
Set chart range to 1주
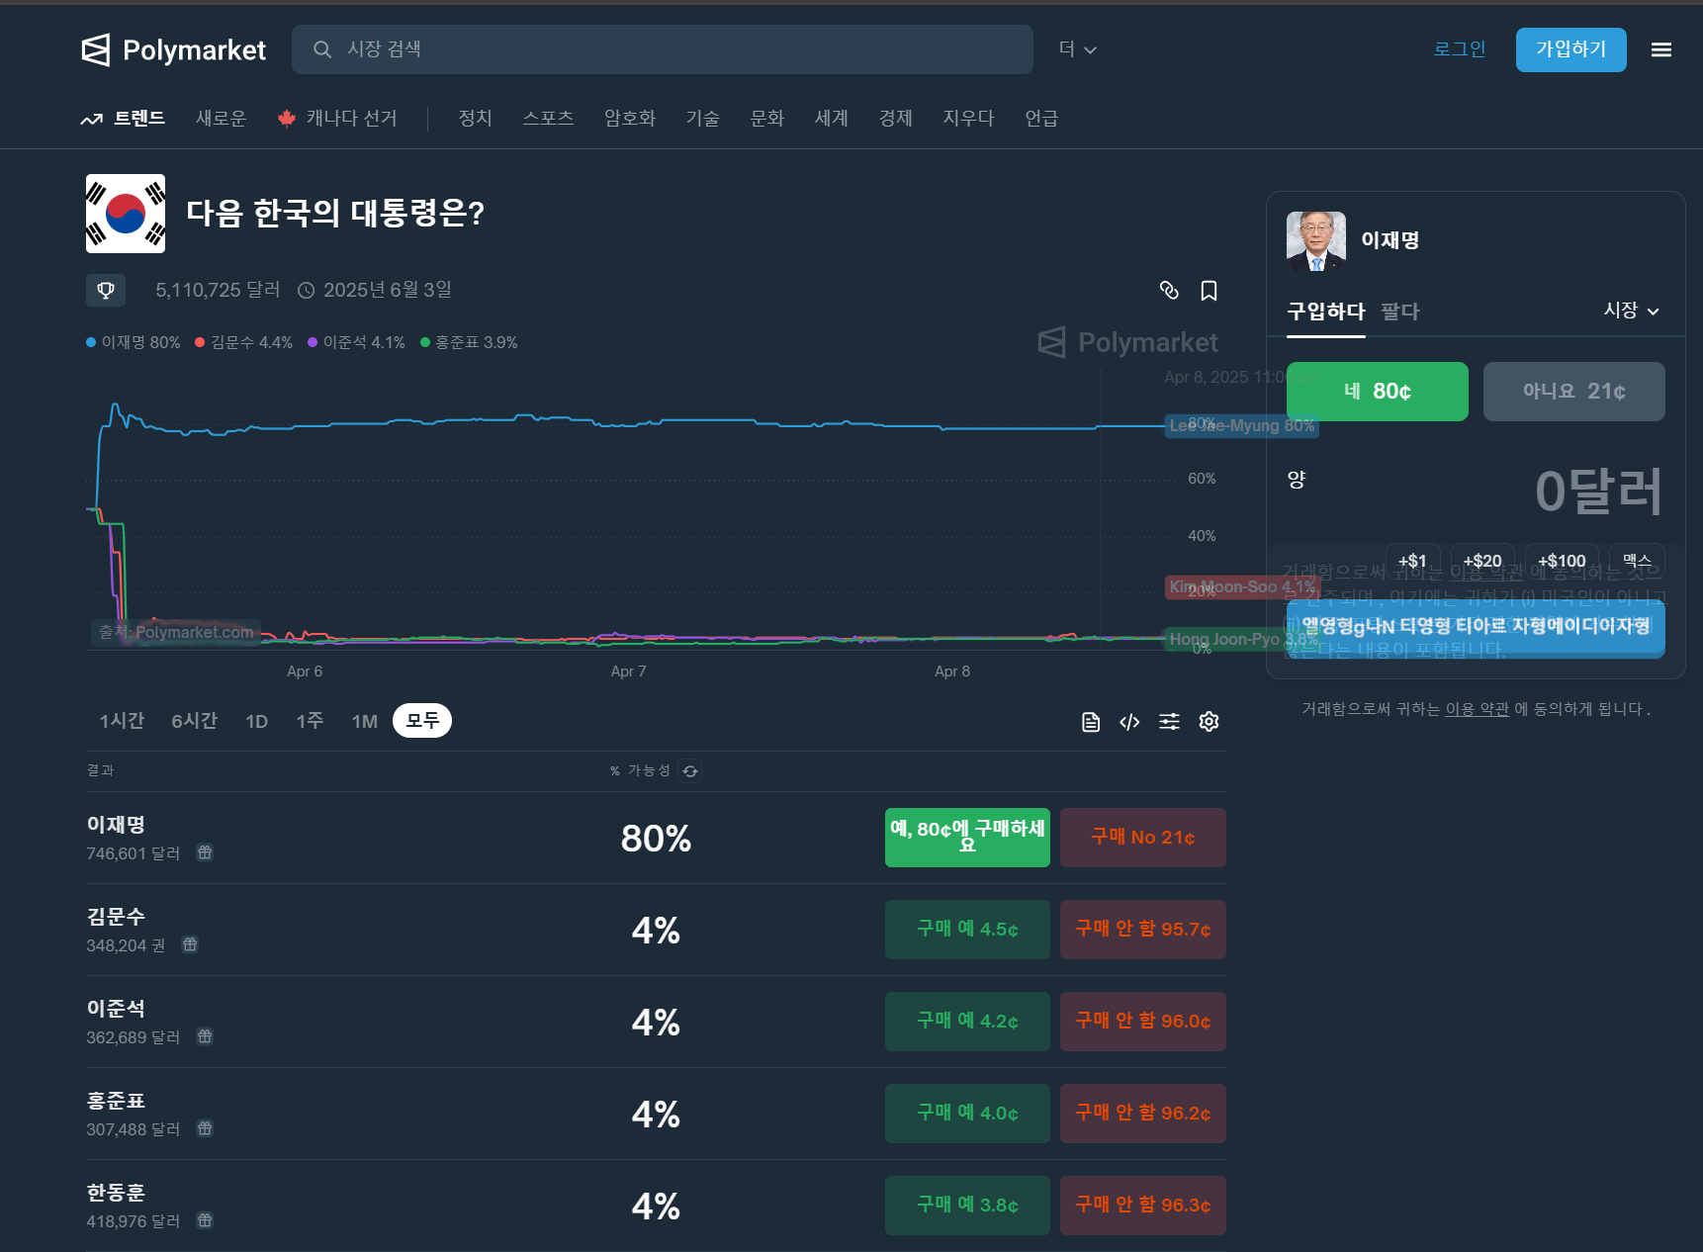[x=310, y=721]
